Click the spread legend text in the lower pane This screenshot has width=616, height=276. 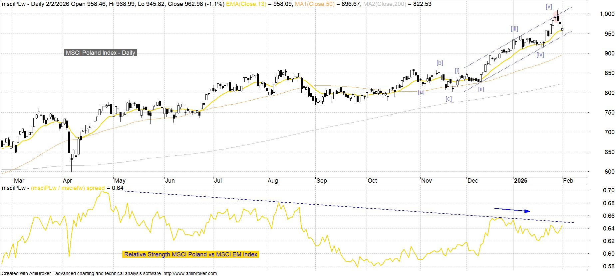(68, 188)
